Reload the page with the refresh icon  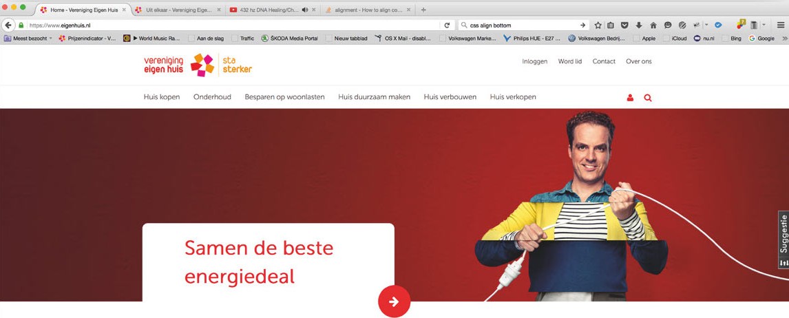click(446, 25)
